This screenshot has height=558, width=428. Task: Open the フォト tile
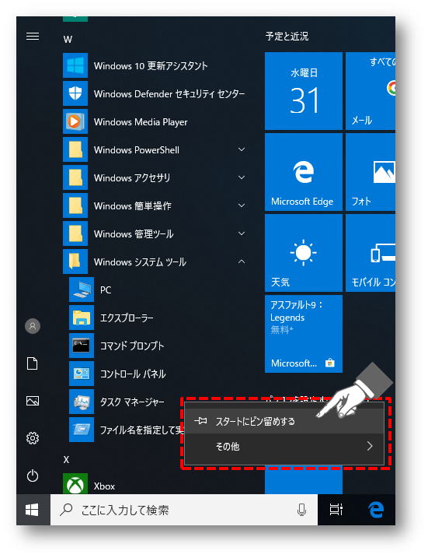click(371, 172)
